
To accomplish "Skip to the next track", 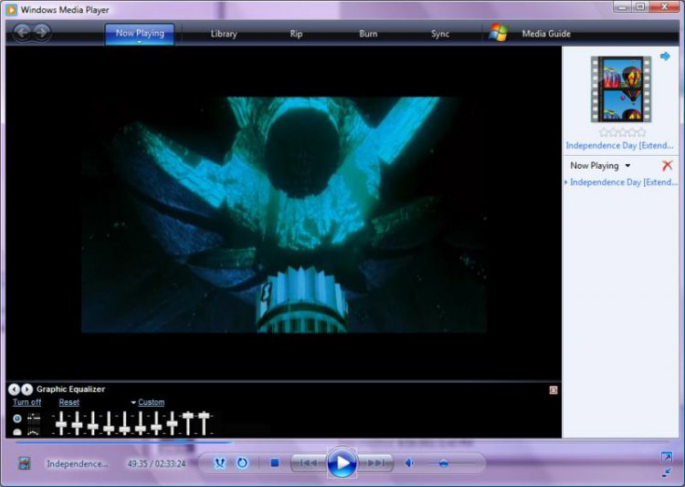I will 375,462.
